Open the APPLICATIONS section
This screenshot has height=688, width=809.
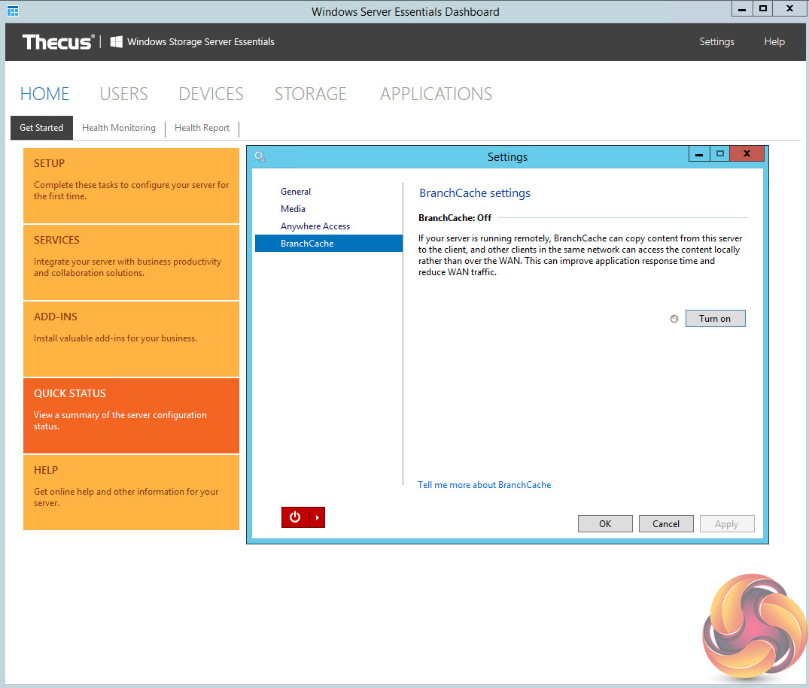436,94
